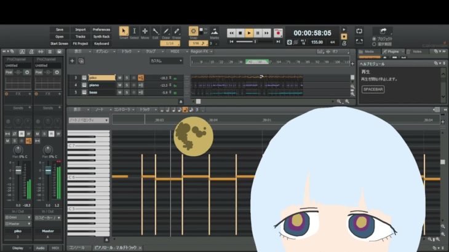This screenshot has width=449, height=252.
Task: Select the bass track name
Action: pyautogui.click(x=93, y=92)
